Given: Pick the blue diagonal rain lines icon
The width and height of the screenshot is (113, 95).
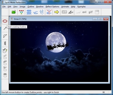Looking at the screenshot, I should coord(42,12).
